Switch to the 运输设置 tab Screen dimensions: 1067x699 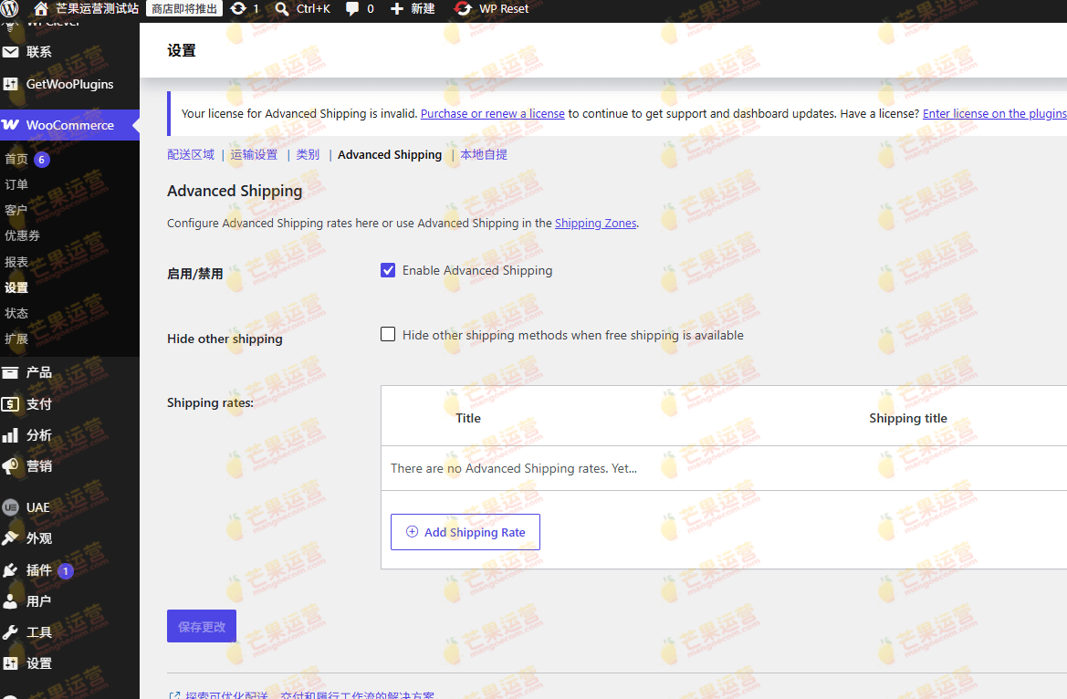click(x=254, y=154)
